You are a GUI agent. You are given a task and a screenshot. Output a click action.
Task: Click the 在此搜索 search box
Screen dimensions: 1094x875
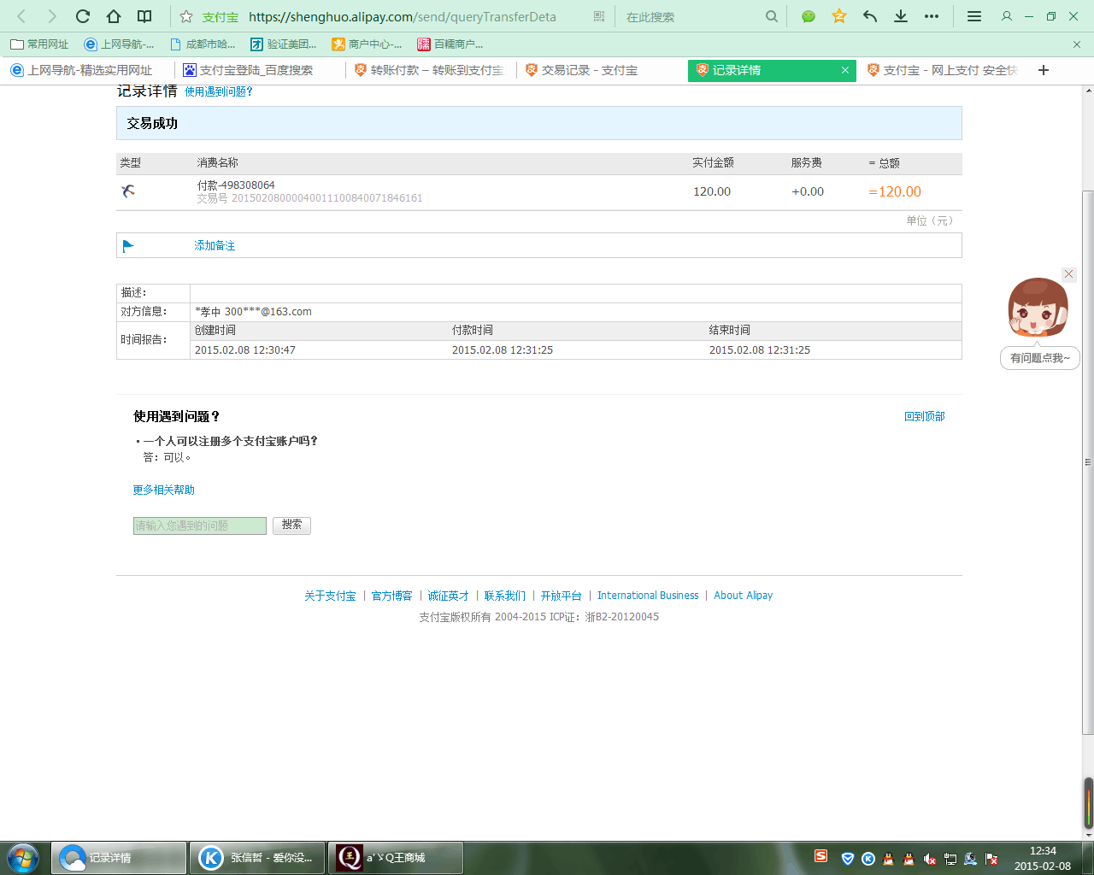click(692, 16)
